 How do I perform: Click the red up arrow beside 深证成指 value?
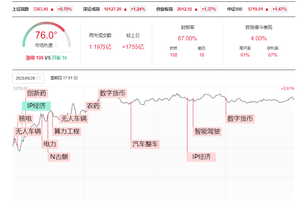(x=125, y=9)
